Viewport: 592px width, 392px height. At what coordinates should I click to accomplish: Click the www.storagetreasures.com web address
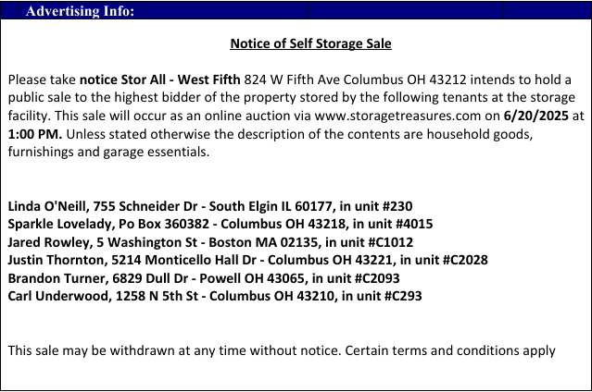pyautogui.click(x=397, y=116)
